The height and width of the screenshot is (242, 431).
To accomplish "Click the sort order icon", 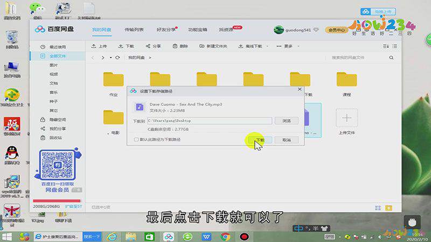I will click(386, 46).
